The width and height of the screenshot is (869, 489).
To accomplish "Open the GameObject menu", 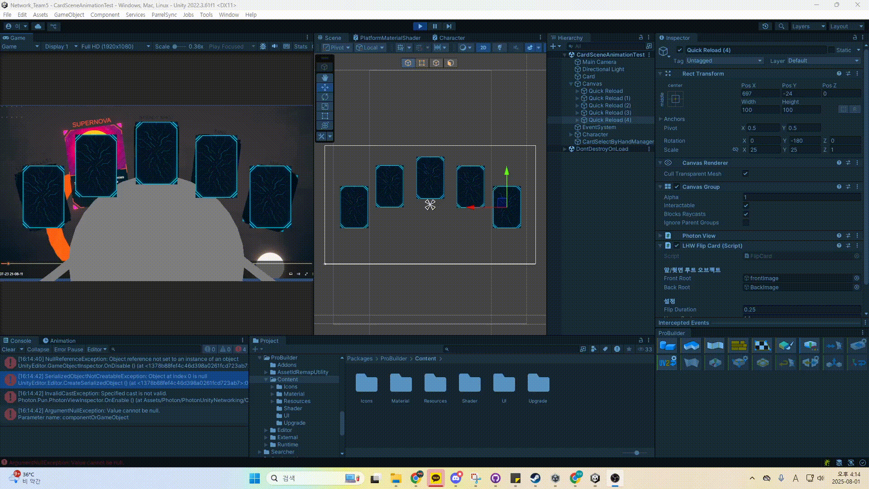I will (69, 14).
